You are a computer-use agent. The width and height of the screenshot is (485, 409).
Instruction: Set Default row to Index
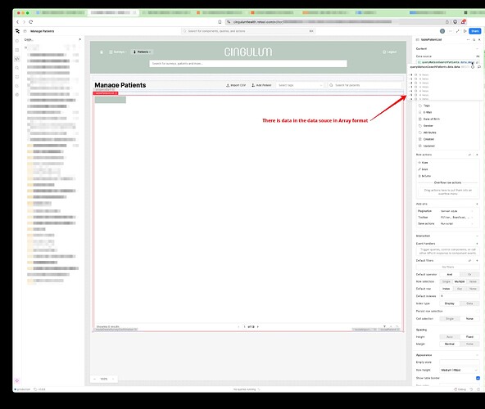(x=446, y=289)
